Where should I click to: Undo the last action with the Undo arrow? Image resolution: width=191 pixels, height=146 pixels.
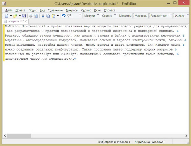tap(63, 16)
